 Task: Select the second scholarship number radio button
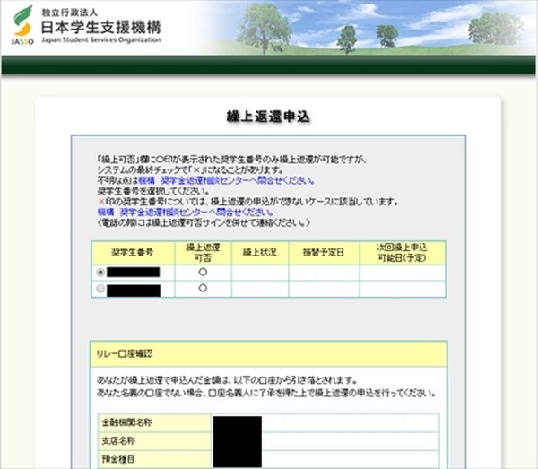click(x=100, y=289)
